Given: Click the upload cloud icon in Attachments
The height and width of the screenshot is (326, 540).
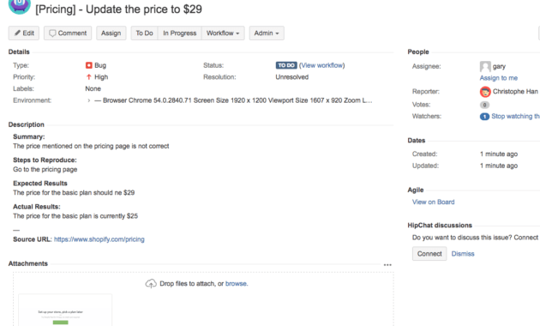Looking at the screenshot, I should [151, 284].
